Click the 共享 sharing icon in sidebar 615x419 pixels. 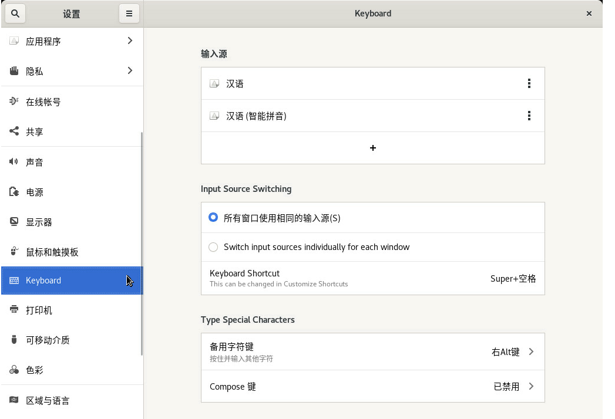pos(14,131)
